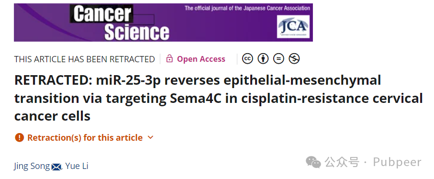Viewport: 434px width, 179px height.
Task: Click the open padlock icon
Action: 169,59
